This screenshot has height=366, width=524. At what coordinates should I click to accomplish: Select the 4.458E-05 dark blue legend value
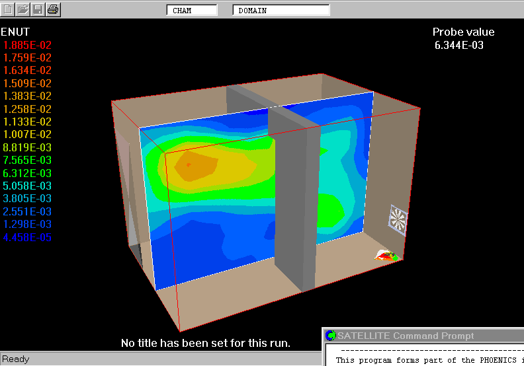coord(27,238)
